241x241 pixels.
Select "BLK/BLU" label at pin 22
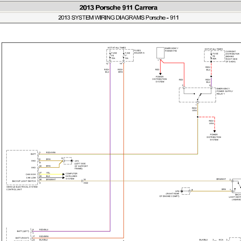point(43,240)
